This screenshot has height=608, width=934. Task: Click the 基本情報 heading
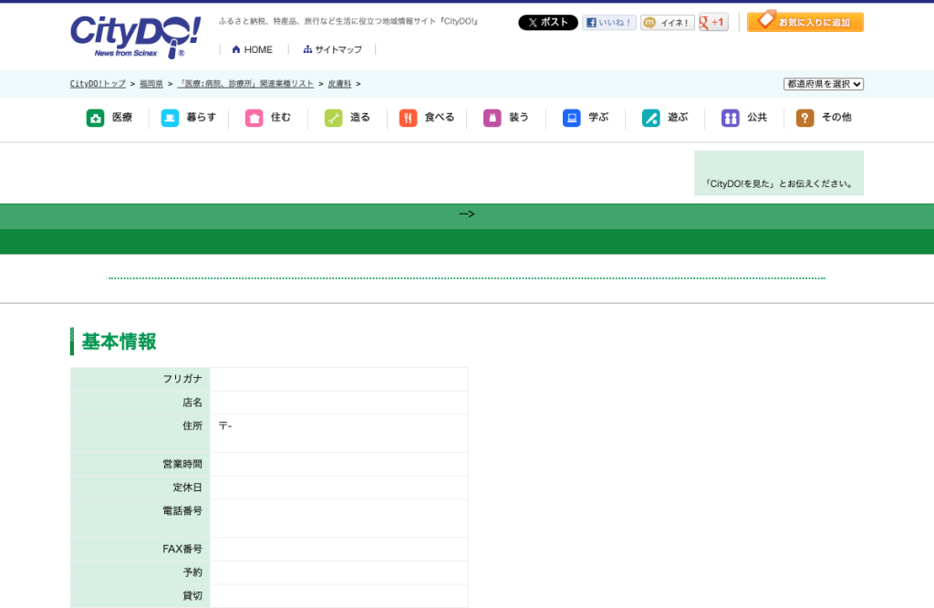pos(119,341)
